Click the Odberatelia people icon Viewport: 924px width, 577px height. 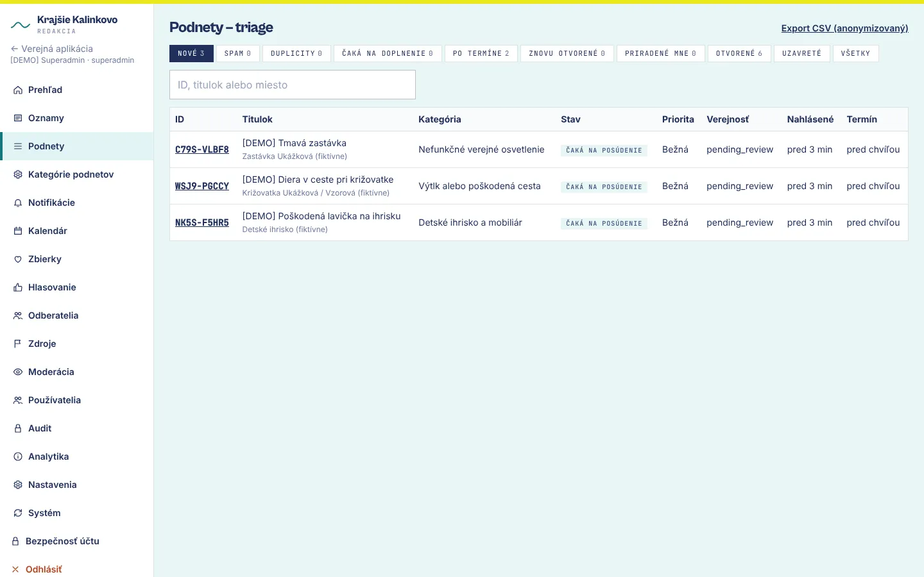point(18,315)
